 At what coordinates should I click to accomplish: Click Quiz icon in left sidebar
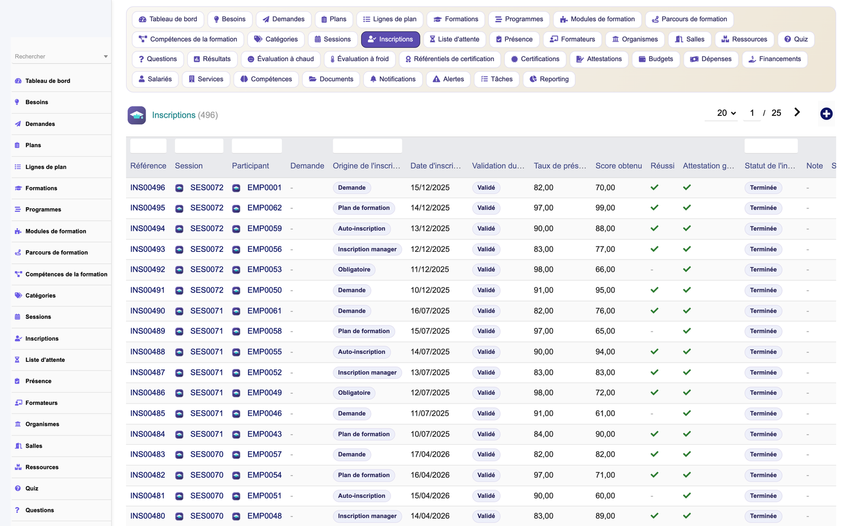18,488
